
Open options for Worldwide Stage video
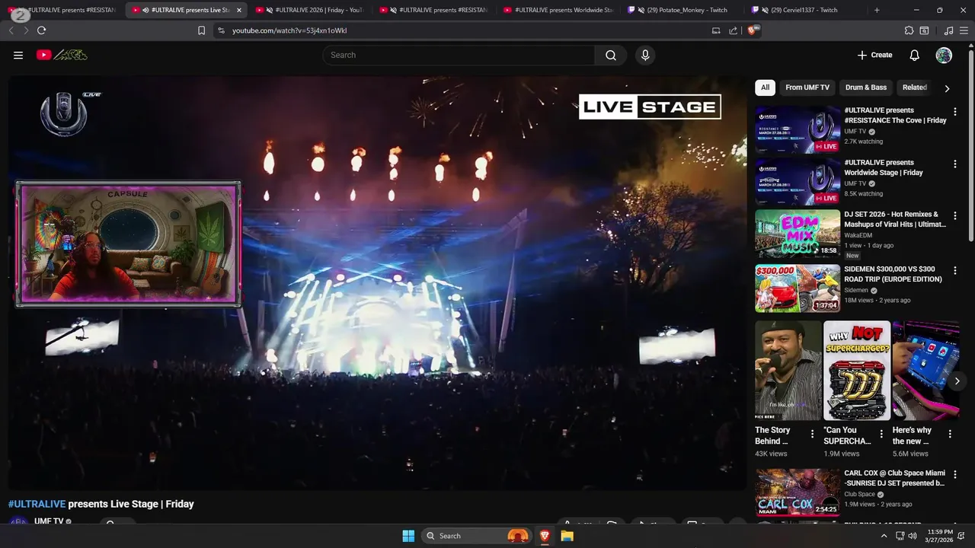955,164
